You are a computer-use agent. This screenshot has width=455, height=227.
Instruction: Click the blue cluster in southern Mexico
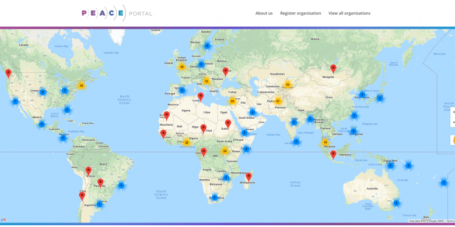(x=42, y=125)
